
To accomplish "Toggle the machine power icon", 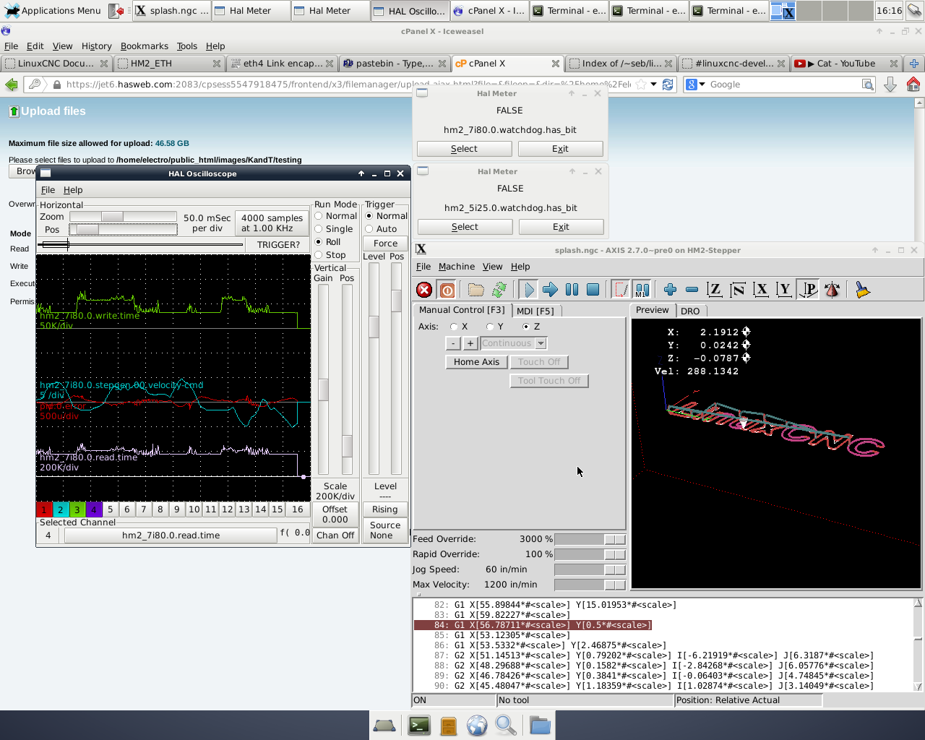I will click(447, 290).
